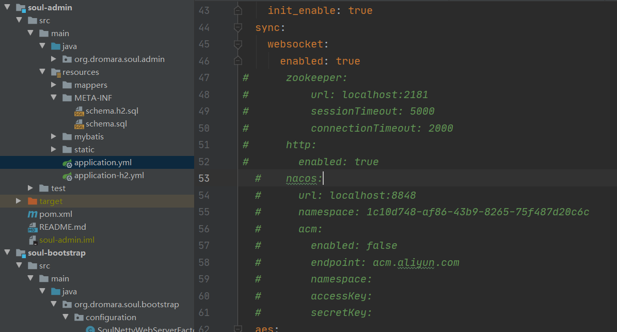Click 'url: localhost:8848' comment text
Viewport: 617px width, 332px height.
357,195
